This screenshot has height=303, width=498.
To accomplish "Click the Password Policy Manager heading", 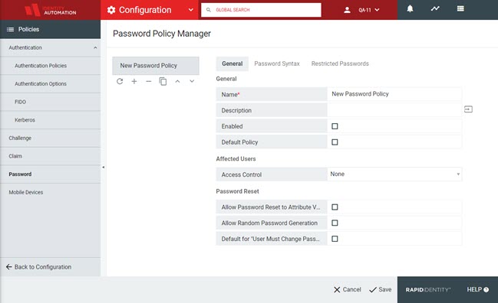I will (162, 34).
